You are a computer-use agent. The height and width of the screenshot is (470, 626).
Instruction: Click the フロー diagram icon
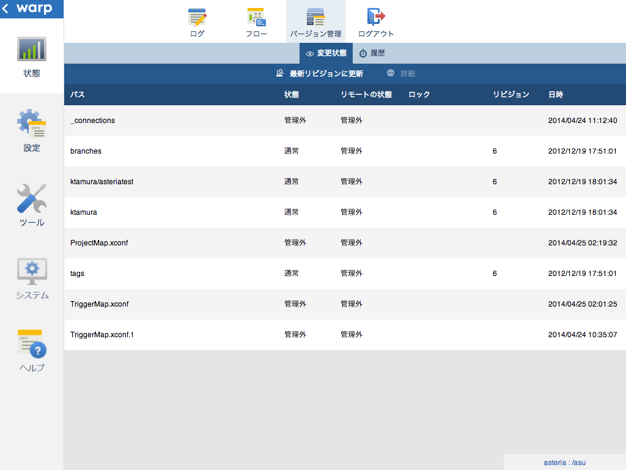point(256,17)
